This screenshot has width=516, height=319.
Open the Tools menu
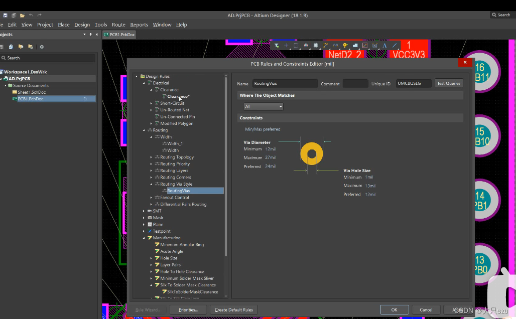[101, 25]
